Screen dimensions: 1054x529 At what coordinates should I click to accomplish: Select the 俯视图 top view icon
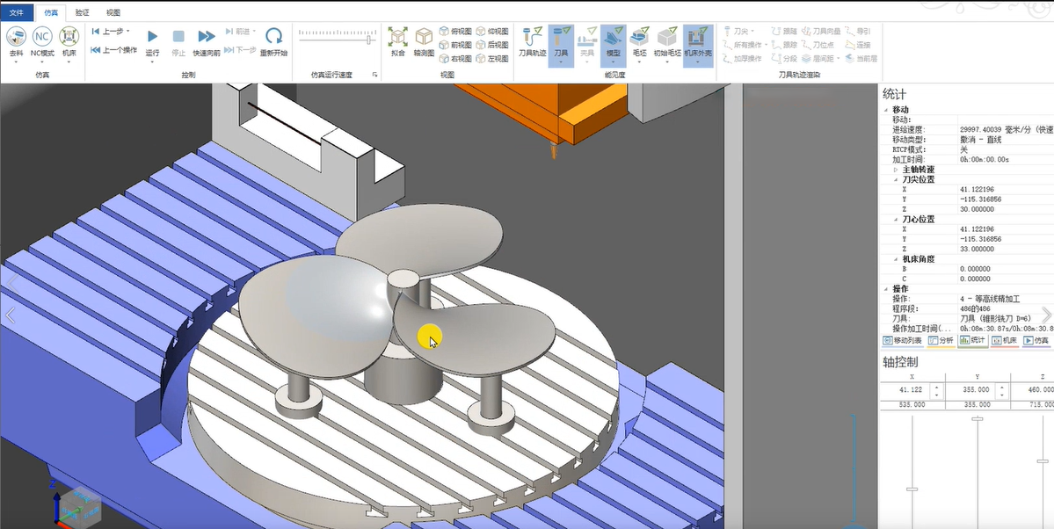pyautogui.click(x=455, y=32)
